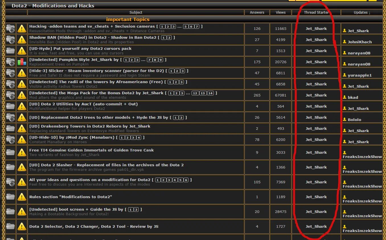
Task: Click views count 28475 for boot screen thread
Action: tap(281, 212)
